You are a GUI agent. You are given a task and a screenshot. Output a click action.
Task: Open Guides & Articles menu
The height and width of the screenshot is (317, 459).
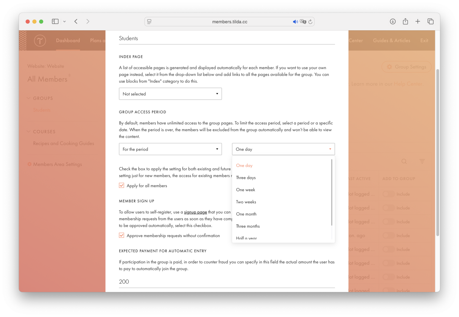392,40
